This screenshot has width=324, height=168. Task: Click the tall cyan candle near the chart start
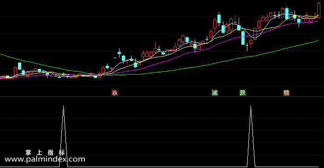[x=20, y=66]
